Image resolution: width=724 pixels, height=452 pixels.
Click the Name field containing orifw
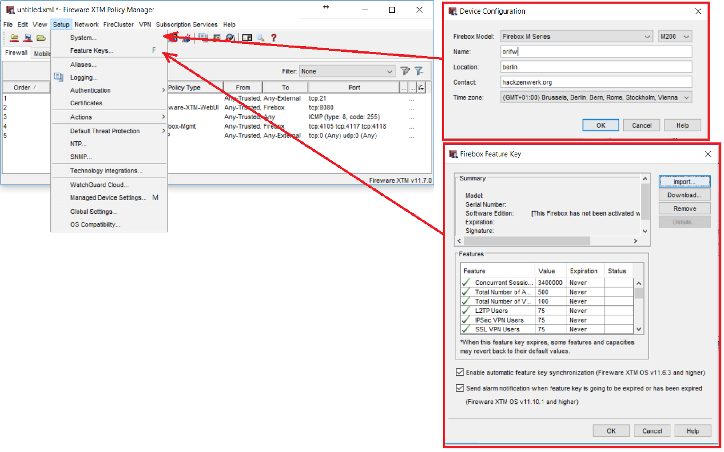click(x=596, y=52)
